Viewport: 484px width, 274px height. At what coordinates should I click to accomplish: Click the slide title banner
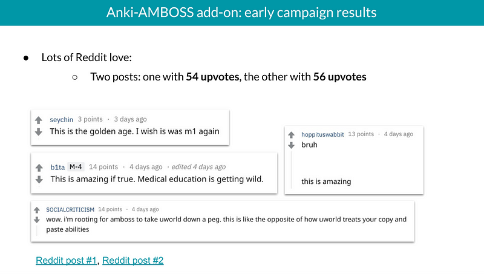[x=242, y=12]
